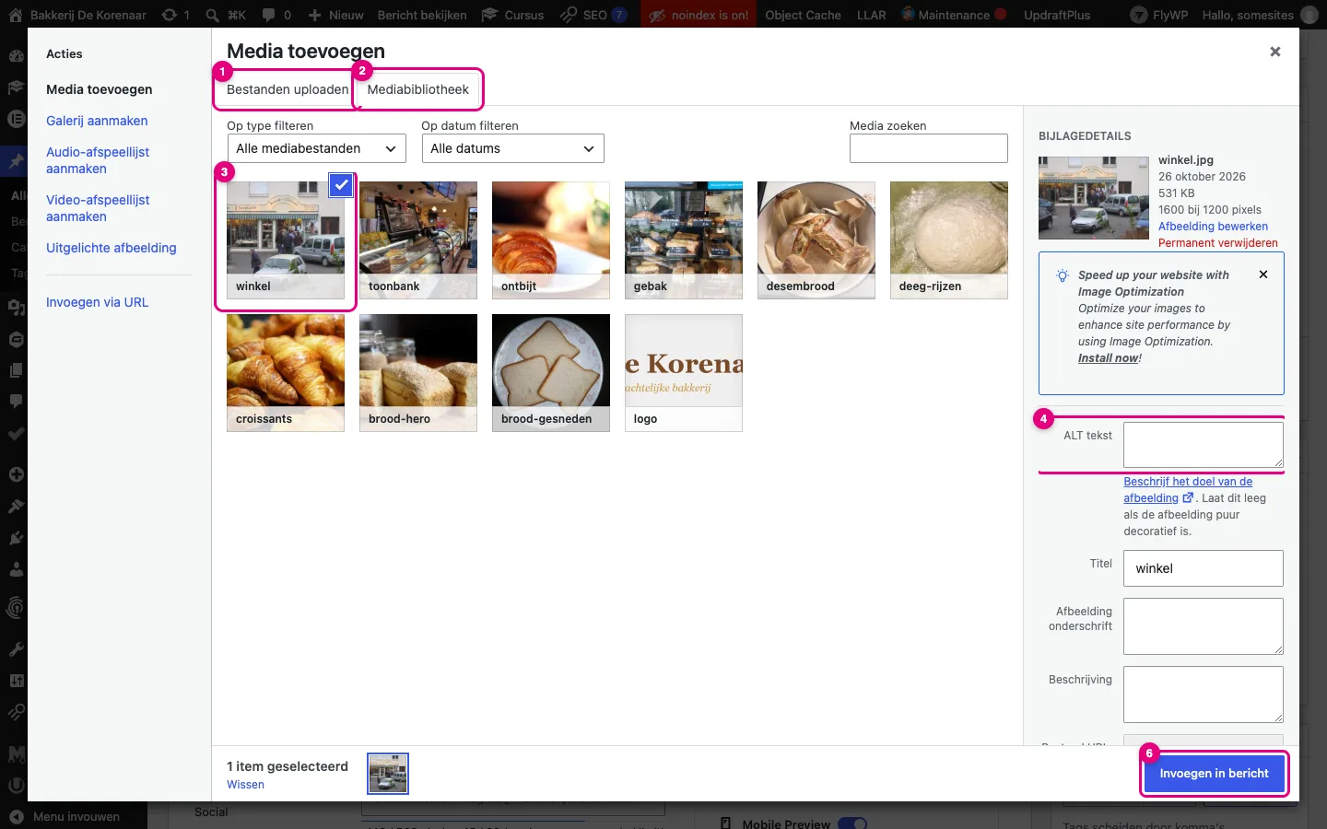Viewport: 1327px width, 829px height.
Task: Click the Afbeelding bewerken link
Action: click(x=1213, y=227)
